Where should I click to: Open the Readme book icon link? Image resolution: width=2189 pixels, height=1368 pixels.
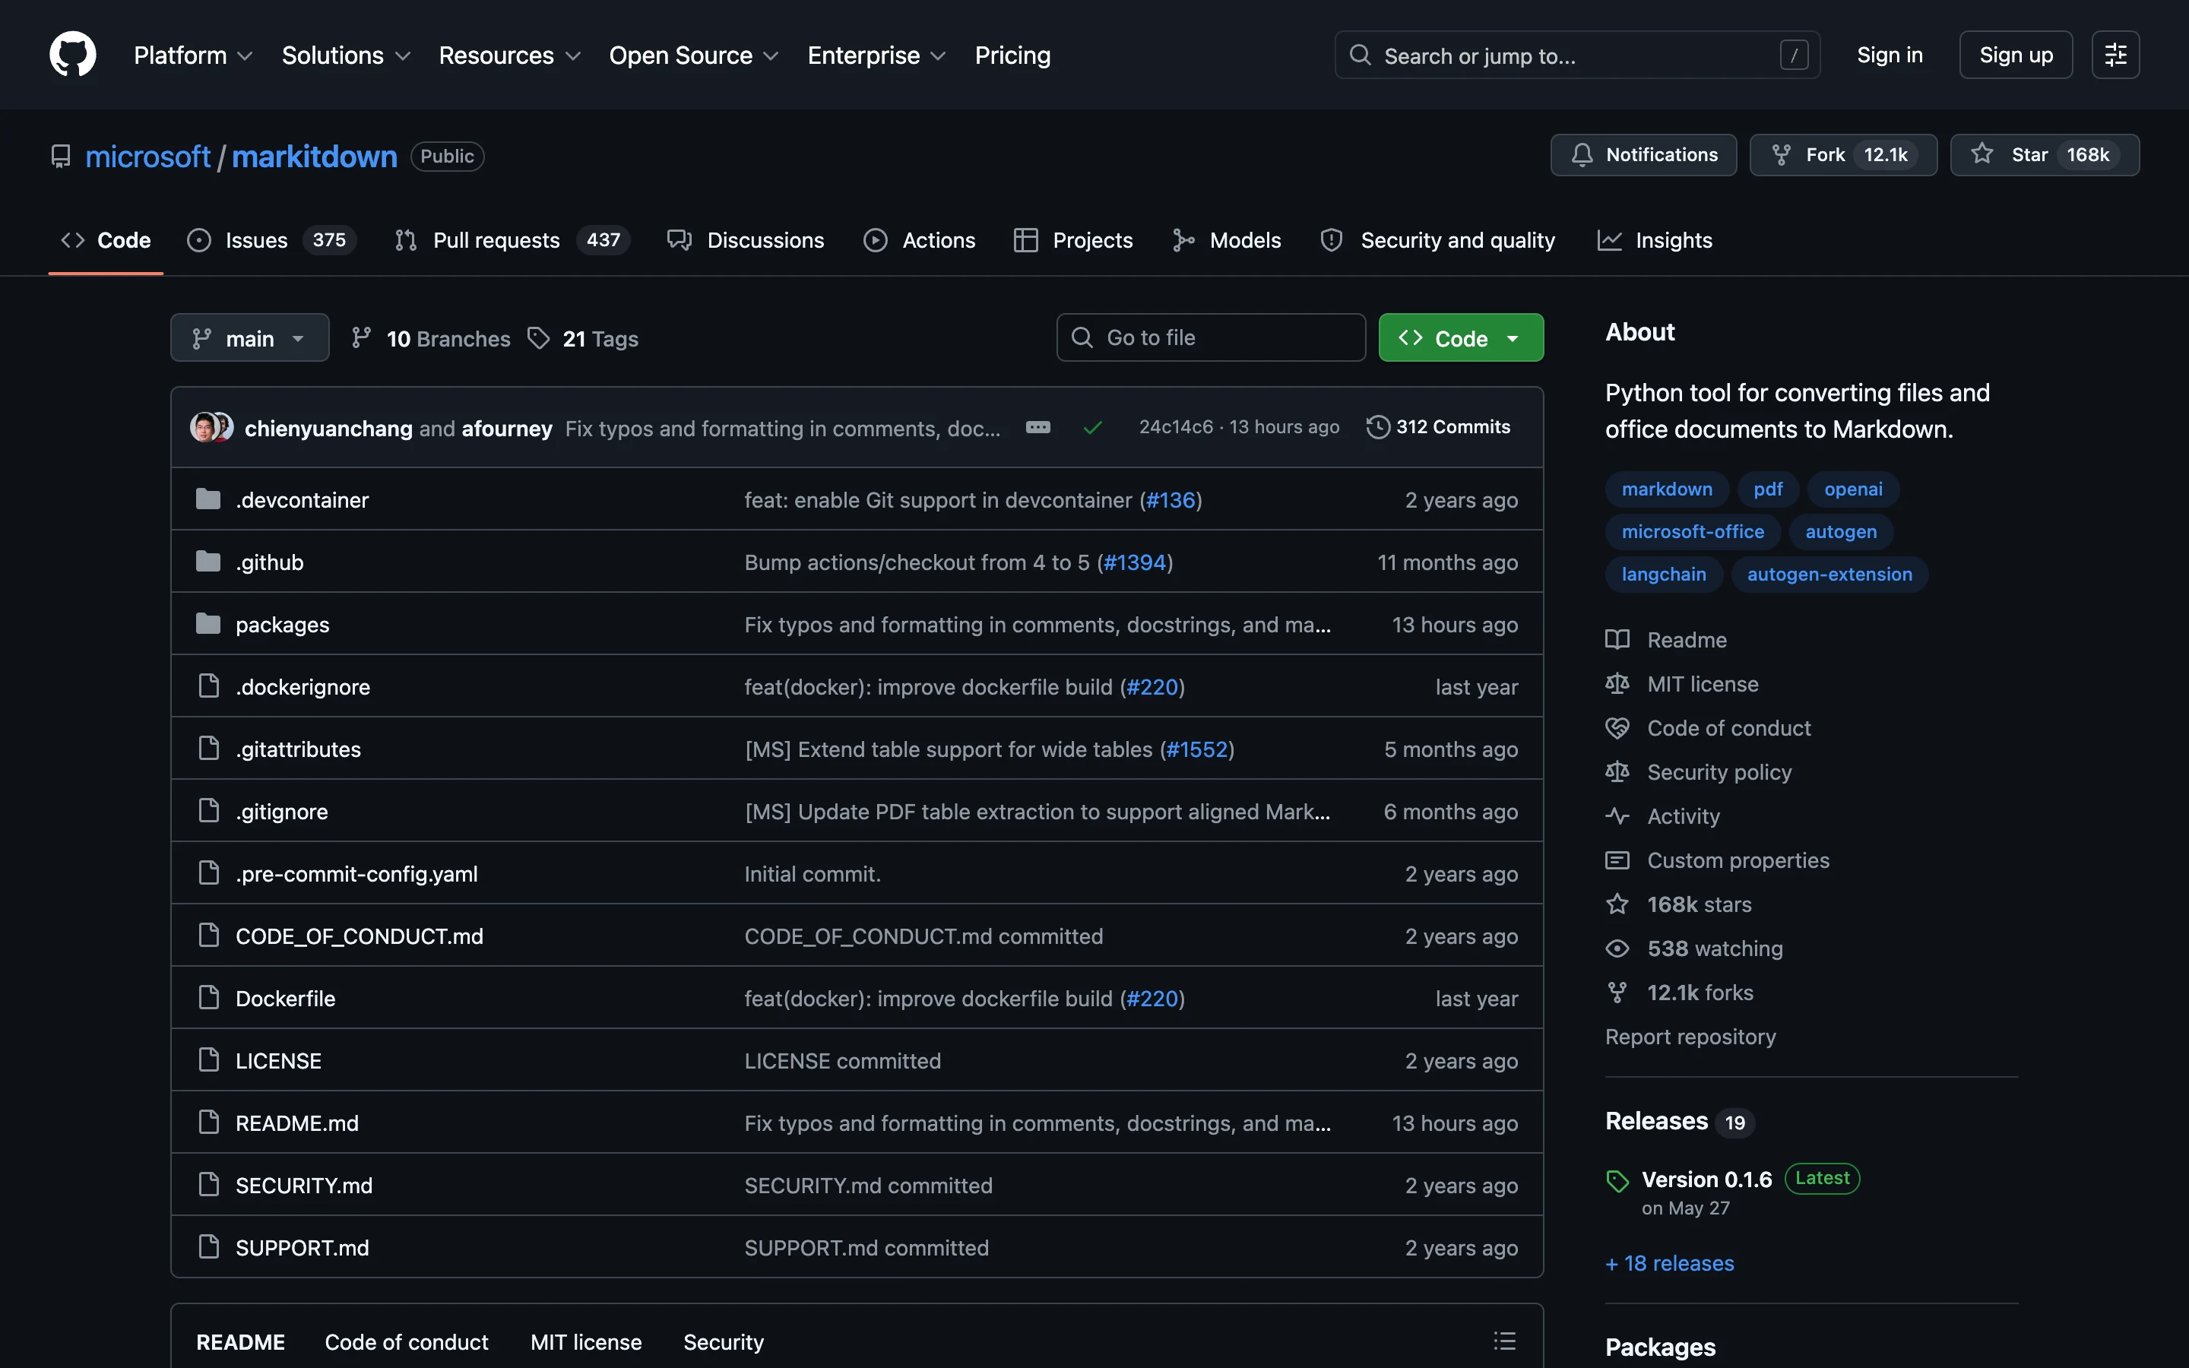[x=1666, y=640]
